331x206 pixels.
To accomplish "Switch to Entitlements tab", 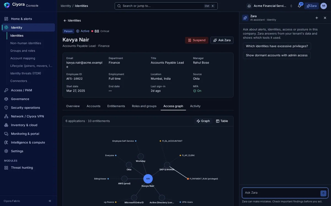I will pyautogui.click(x=116, y=106).
